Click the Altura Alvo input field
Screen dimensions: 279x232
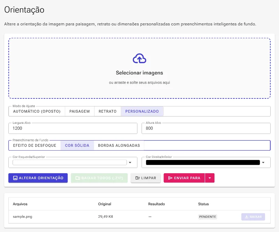tap(206, 128)
